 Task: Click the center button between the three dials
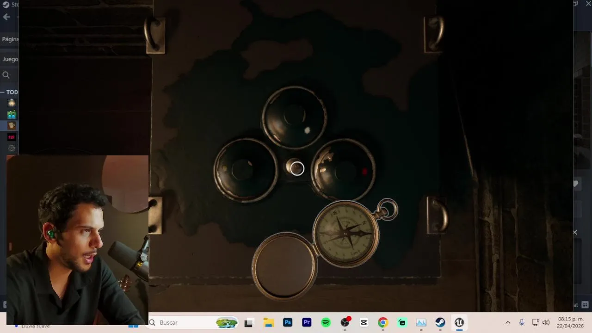tap(296, 168)
